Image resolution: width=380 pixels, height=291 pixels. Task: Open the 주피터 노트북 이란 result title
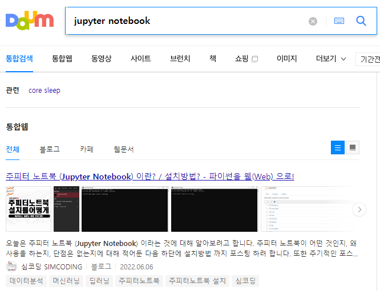click(149, 177)
